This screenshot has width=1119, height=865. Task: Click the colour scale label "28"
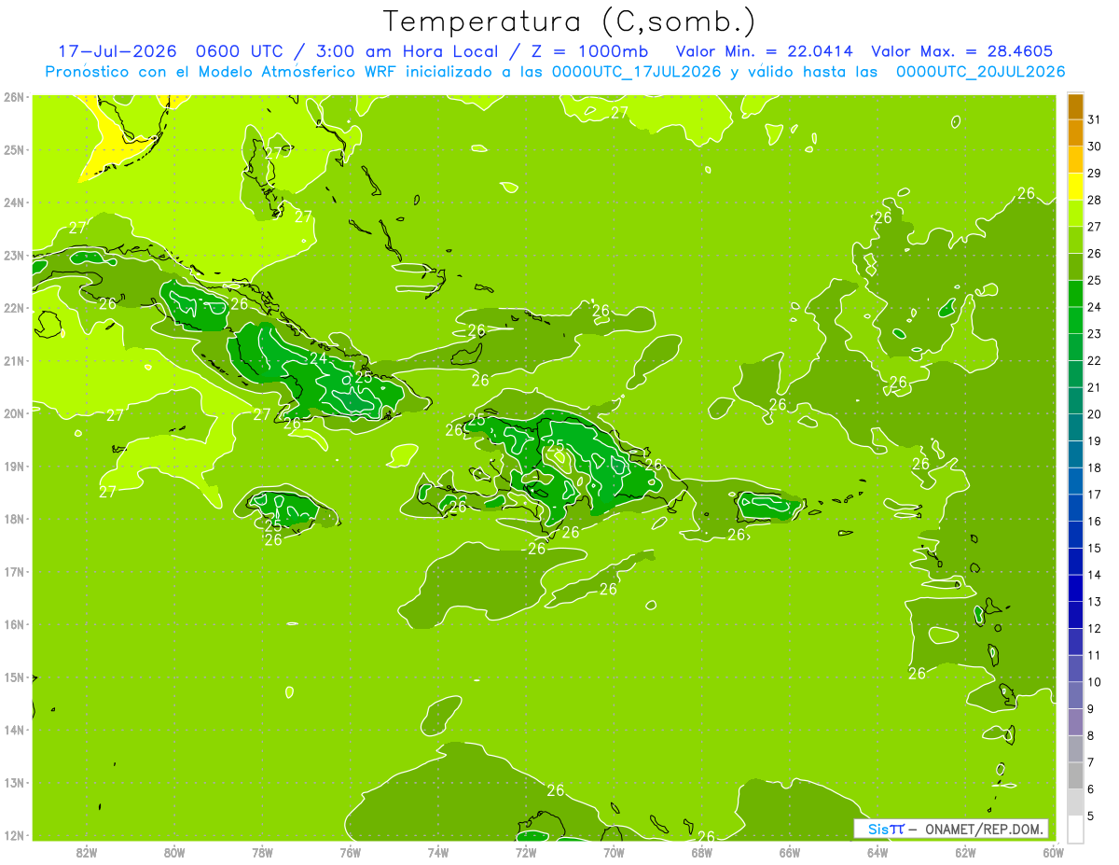(1095, 200)
